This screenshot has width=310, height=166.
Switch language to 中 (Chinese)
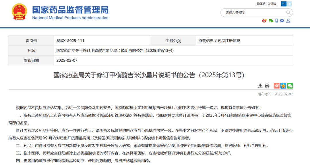[284, 4]
